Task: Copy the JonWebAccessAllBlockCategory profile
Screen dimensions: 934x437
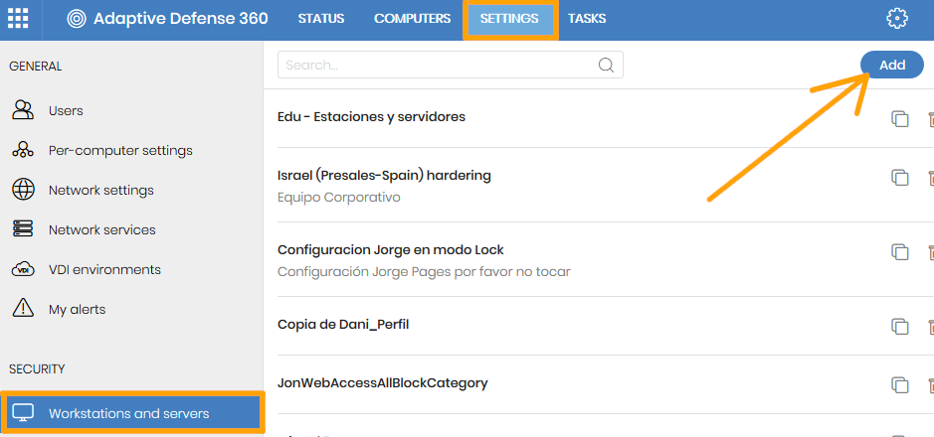Action: point(899,384)
